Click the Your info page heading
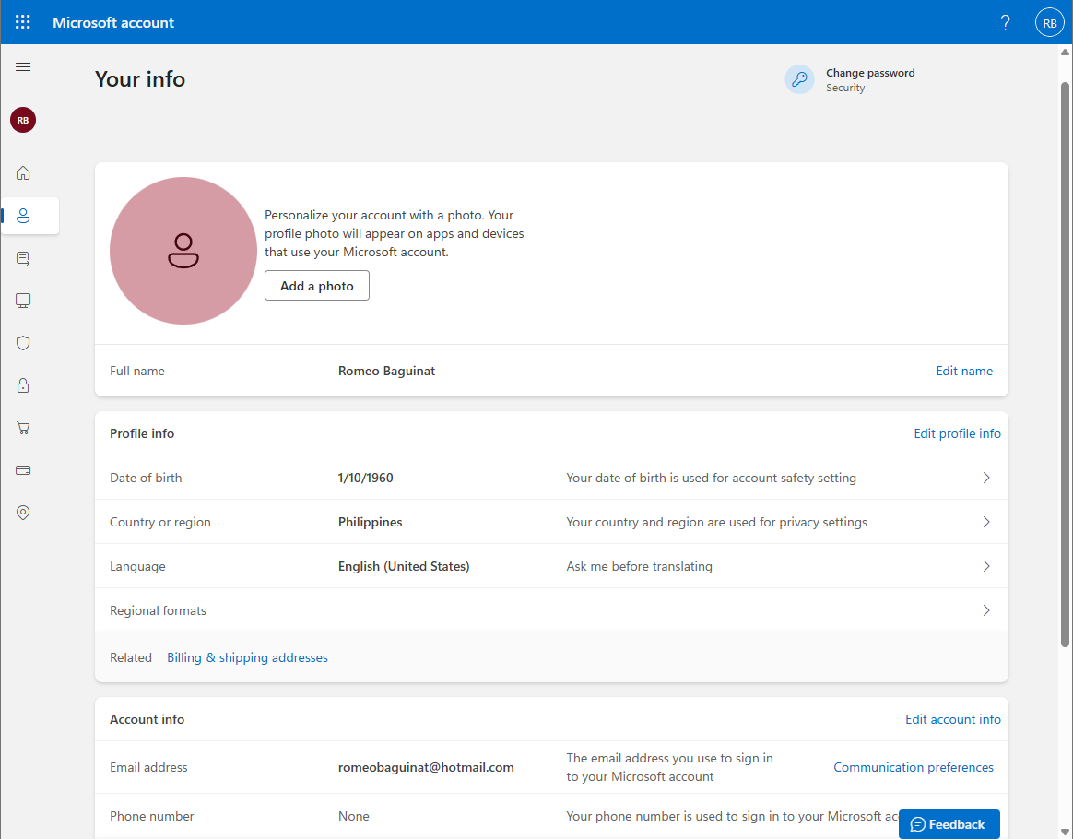This screenshot has width=1073, height=839. tap(140, 78)
